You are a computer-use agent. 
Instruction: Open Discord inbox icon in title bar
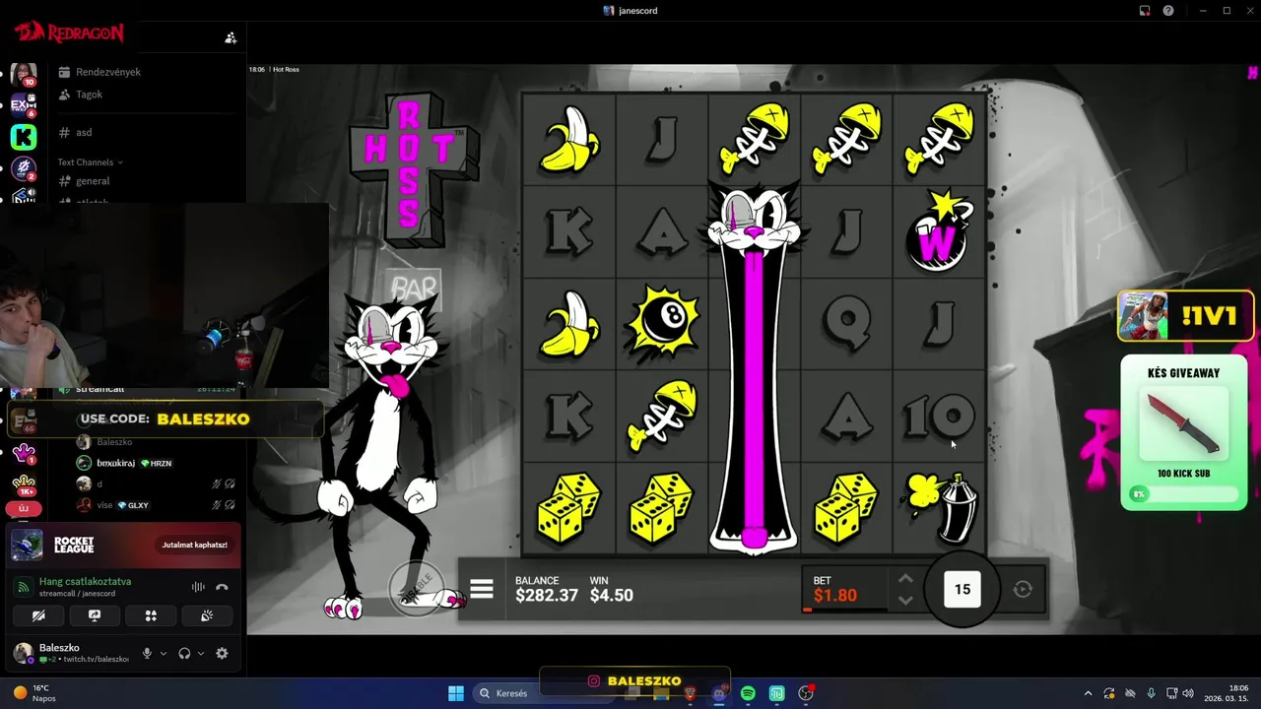click(x=1145, y=11)
